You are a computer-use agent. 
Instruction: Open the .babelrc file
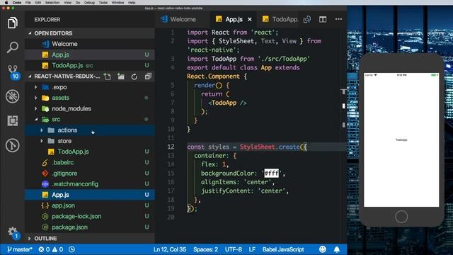(x=90, y=162)
